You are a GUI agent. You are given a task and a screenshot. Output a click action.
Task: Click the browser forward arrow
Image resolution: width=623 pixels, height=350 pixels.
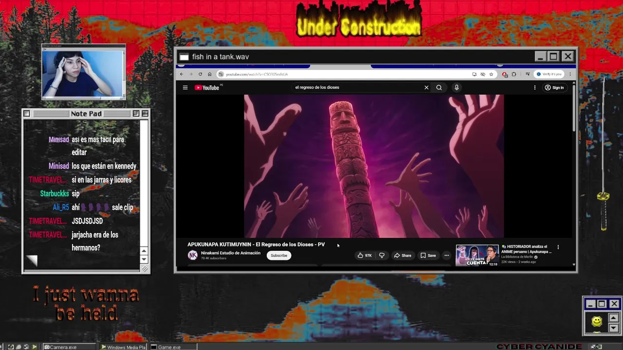pyautogui.click(x=191, y=74)
